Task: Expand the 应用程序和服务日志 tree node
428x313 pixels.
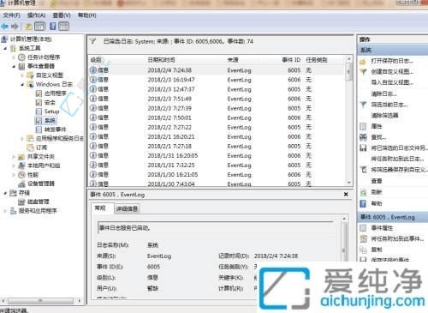Action: [x=22, y=139]
